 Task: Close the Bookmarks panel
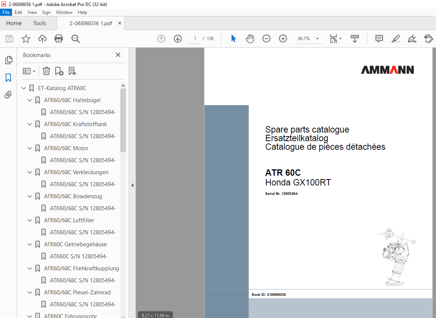tap(118, 55)
